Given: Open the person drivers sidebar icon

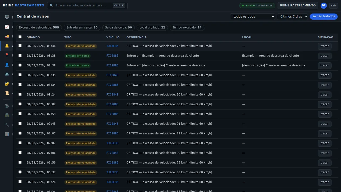Looking at the screenshot, I should (x=7, y=65).
